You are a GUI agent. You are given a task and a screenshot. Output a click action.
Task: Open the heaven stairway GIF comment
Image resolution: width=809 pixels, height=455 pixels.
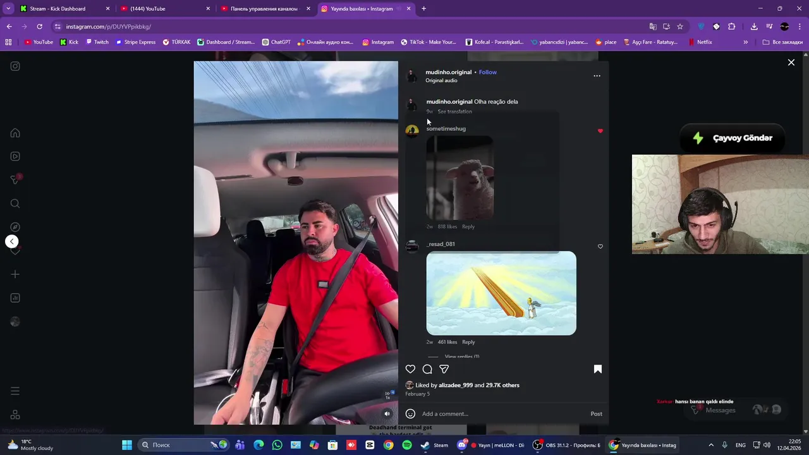[x=501, y=293]
